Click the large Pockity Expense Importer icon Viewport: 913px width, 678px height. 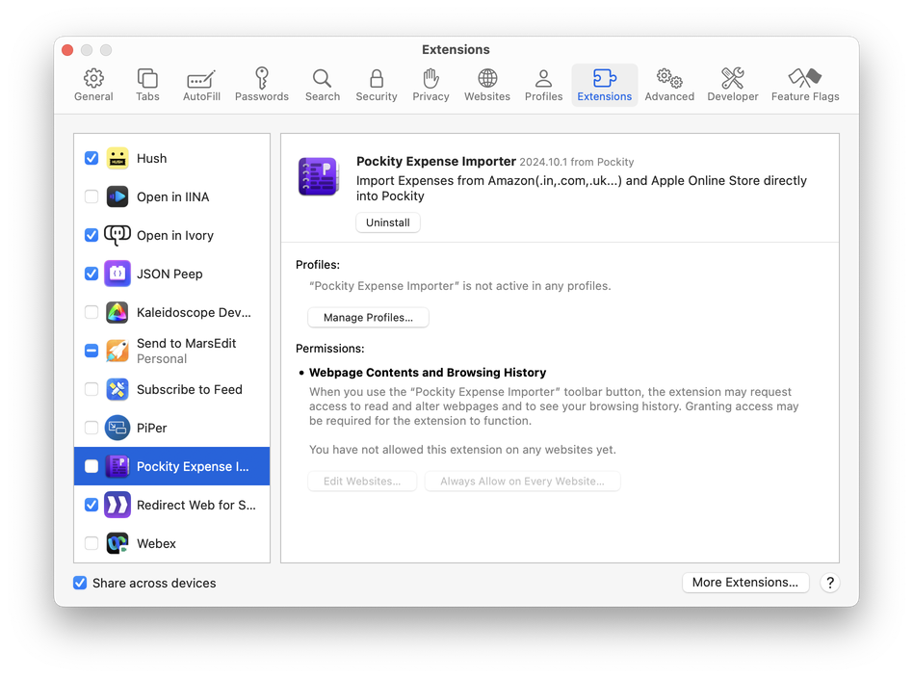point(318,176)
